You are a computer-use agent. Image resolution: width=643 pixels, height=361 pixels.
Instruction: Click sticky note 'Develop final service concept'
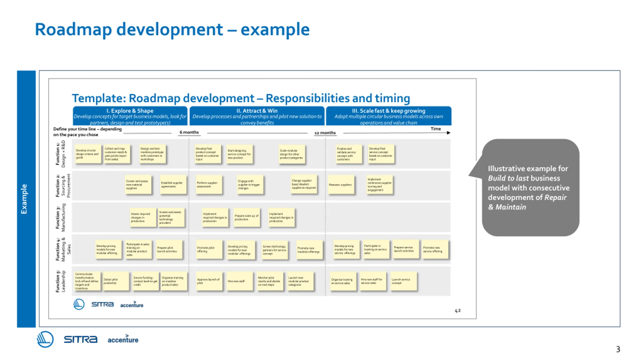click(381, 154)
